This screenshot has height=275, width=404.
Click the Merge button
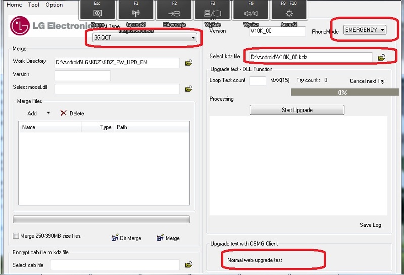tap(168, 238)
